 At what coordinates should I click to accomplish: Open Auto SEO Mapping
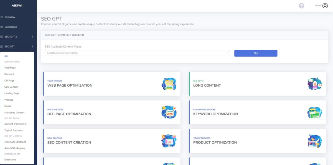point(15,148)
